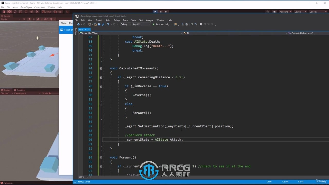Click Redo icon in Visual Studio
This screenshot has width=329, height=185.
tap(114, 24)
